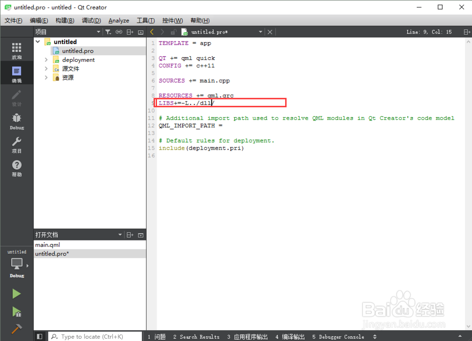The width and height of the screenshot is (472, 341).
Task: Open the 调试(D) menu
Action: pyautogui.click(x=91, y=20)
